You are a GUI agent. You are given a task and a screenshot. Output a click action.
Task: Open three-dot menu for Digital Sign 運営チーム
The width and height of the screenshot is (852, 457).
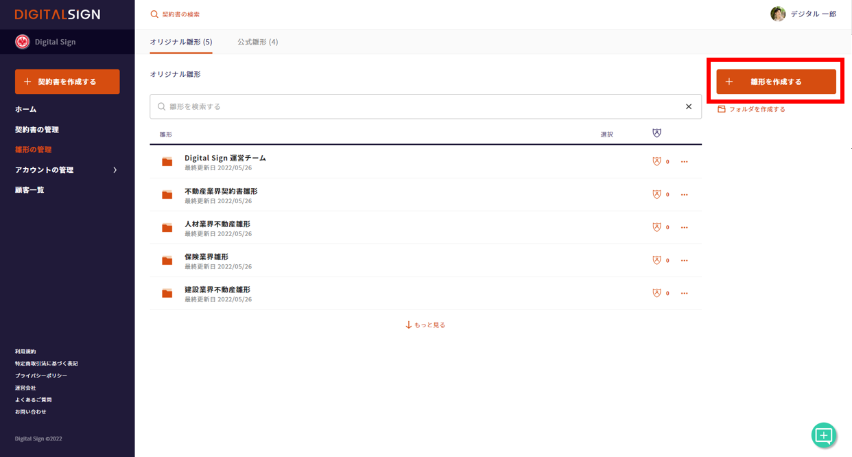(x=684, y=162)
